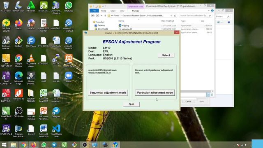Image resolution: width=263 pixels, height=148 pixels.
Task: Open the BACKUP TERBARU folder icon
Action: coord(31,96)
